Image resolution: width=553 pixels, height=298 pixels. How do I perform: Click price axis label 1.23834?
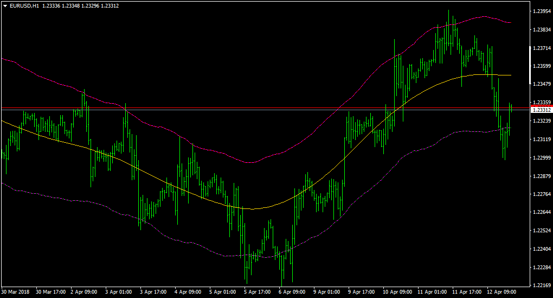(542, 30)
